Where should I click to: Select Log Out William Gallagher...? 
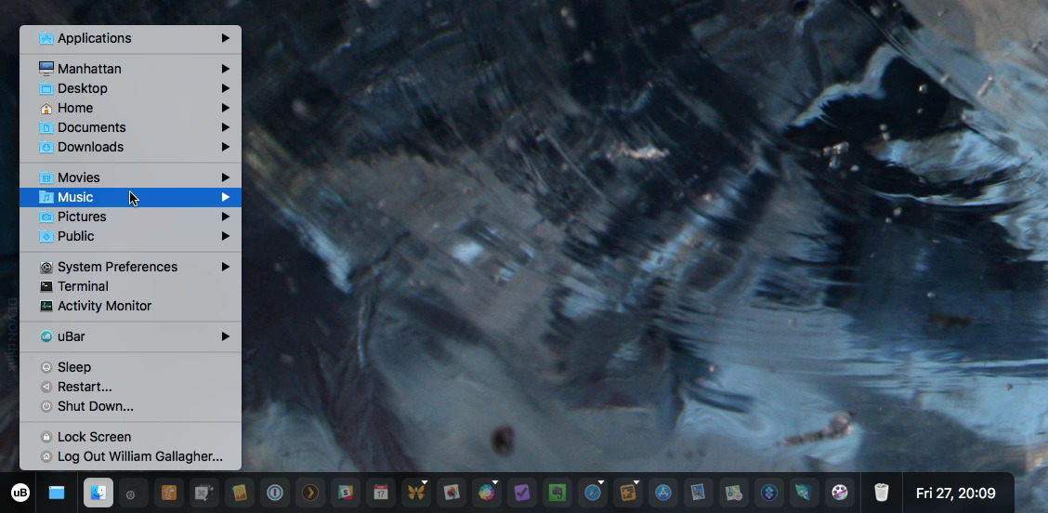[130, 456]
